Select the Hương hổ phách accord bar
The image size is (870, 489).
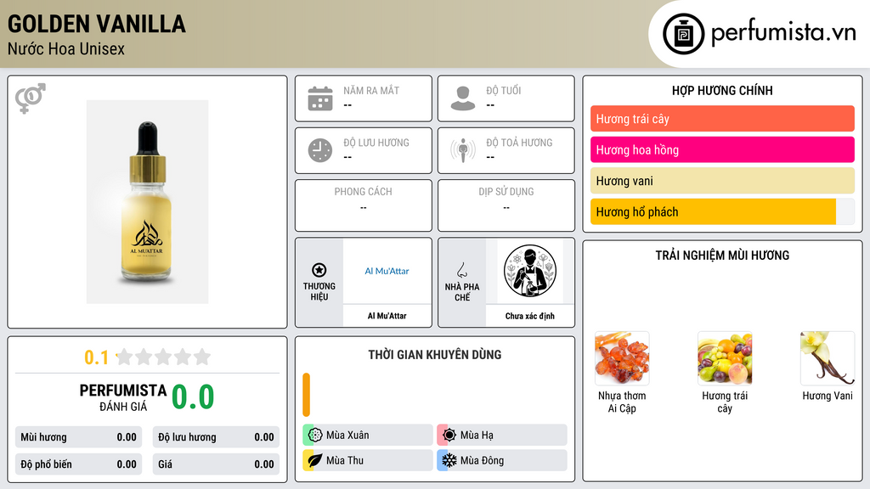[x=722, y=211]
